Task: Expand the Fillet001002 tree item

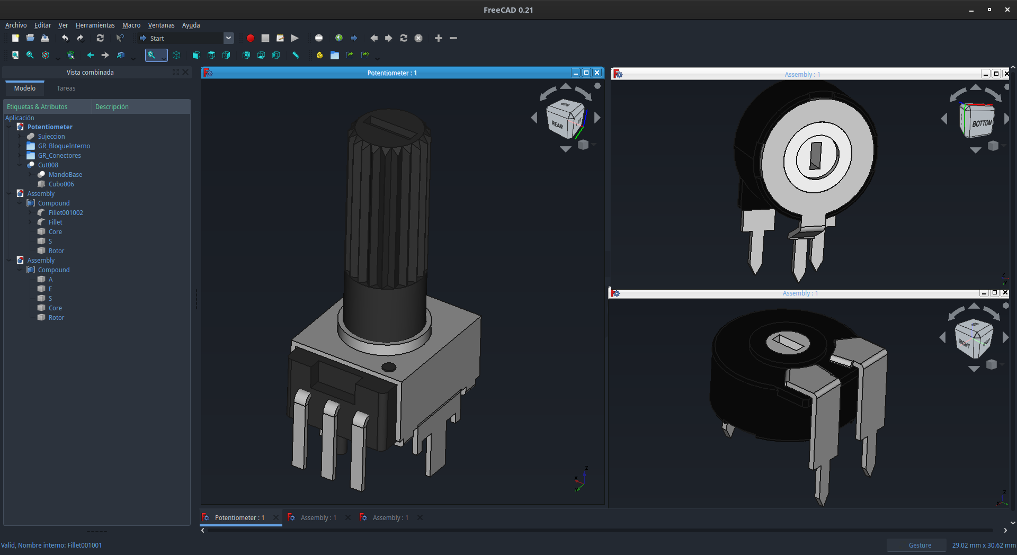Action: (30, 213)
